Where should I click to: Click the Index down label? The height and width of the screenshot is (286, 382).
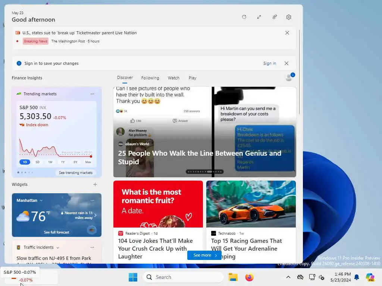pos(37,125)
